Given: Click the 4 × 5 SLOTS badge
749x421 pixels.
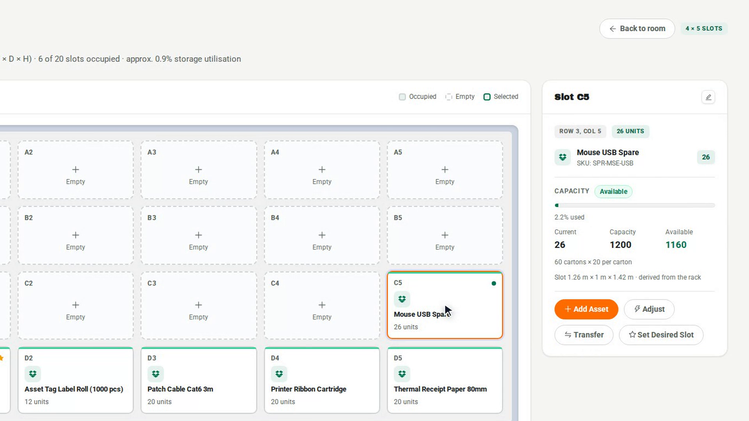Looking at the screenshot, I should click(x=704, y=28).
